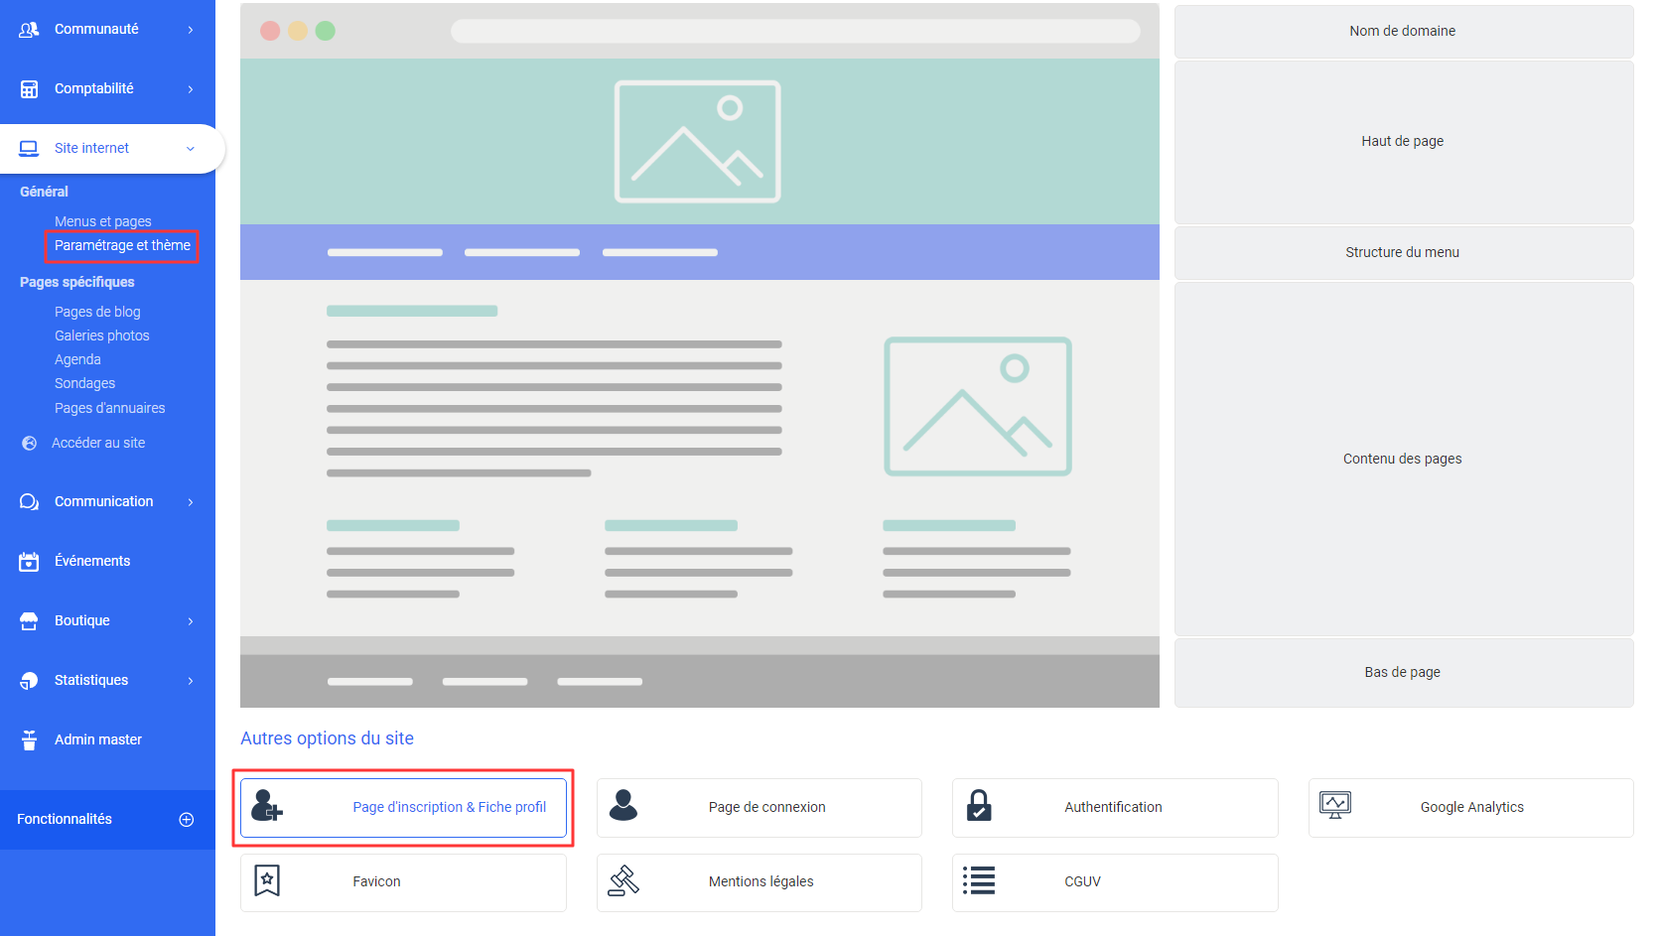The width and height of the screenshot is (1658, 936).
Task: Click the monitor chart icon for Google Analytics
Action: 1335,805
